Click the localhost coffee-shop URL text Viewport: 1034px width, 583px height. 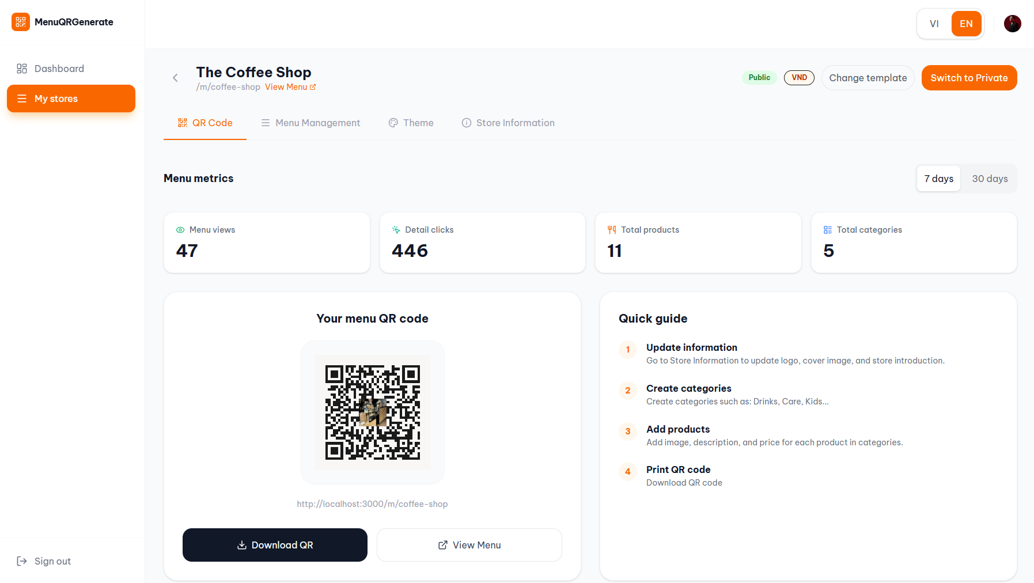point(372,504)
